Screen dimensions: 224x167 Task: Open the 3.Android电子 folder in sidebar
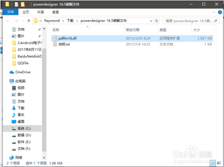[x=27, y=43]
